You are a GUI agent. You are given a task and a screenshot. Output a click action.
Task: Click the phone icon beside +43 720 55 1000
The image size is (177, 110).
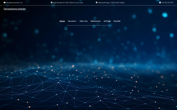[160, 2]
